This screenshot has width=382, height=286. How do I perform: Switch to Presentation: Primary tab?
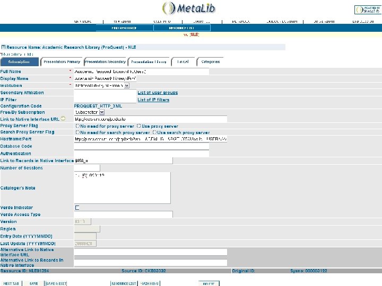click(x=62, y=62)
